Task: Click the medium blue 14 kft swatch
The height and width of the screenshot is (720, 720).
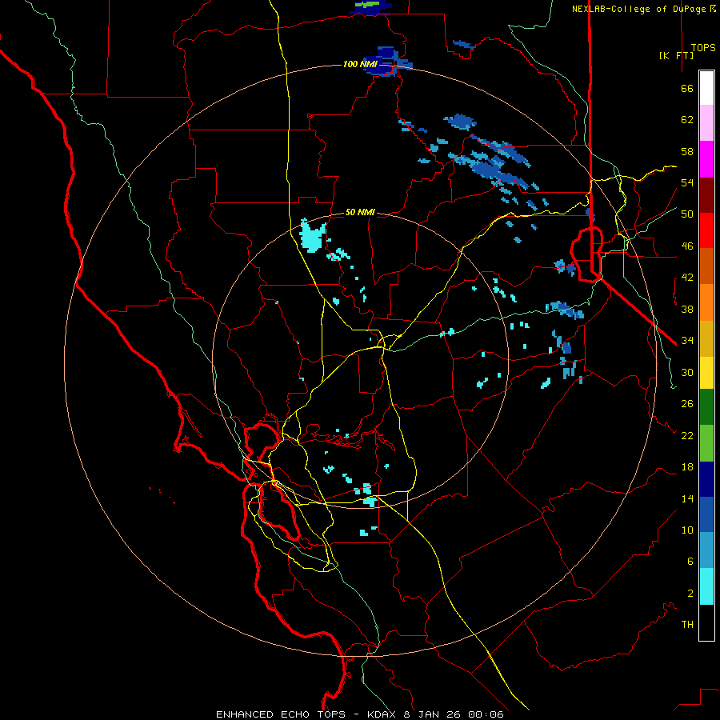Action: [x=706, y=514]
